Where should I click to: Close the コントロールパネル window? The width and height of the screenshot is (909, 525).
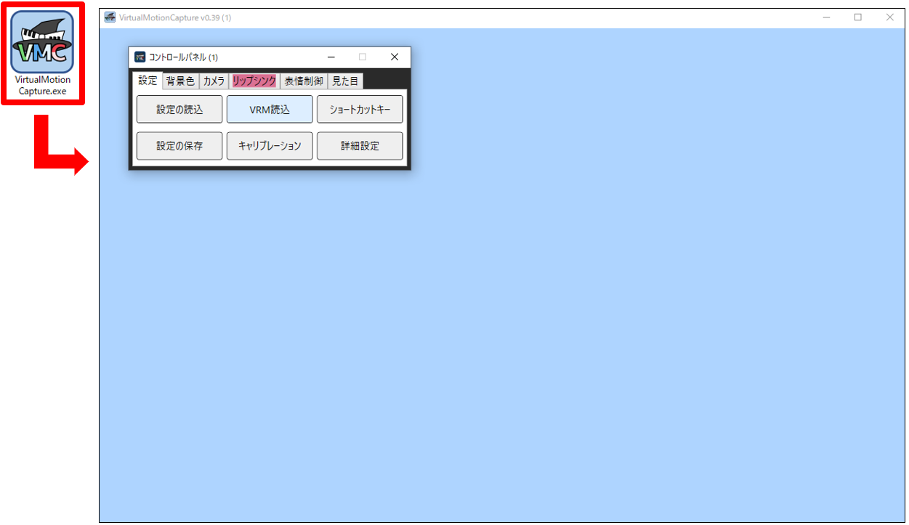pyautogui.click(x=395, y=57)
